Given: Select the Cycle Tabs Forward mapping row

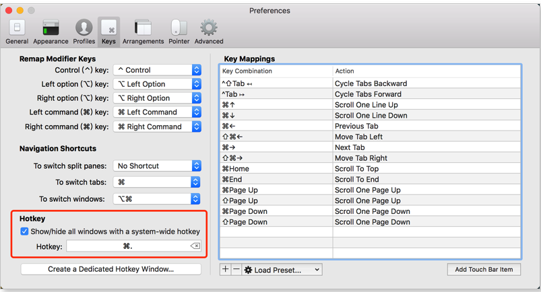Looking at the screenshot, I should 371,94.
